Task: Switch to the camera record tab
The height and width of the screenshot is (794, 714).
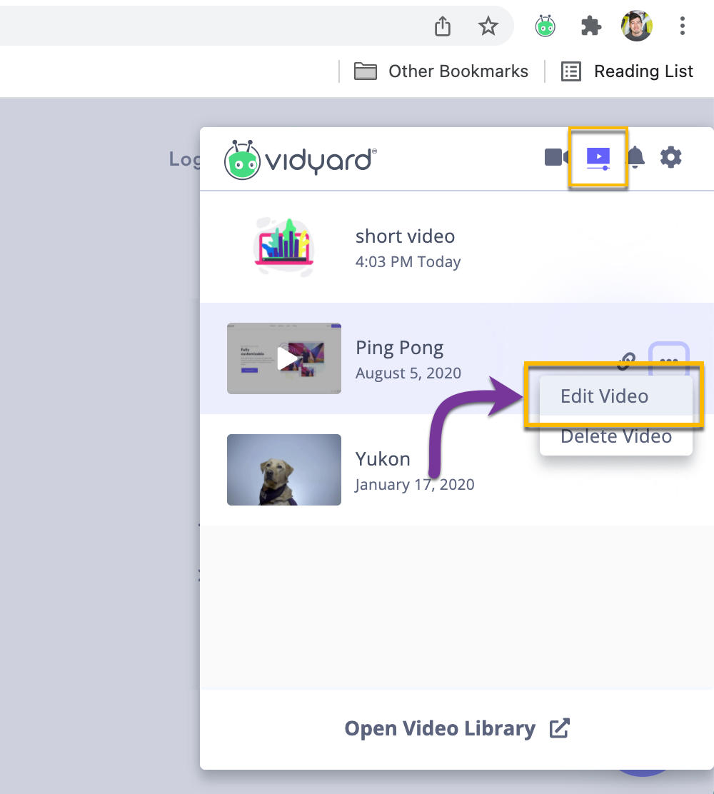Action: tap(556, 157)
